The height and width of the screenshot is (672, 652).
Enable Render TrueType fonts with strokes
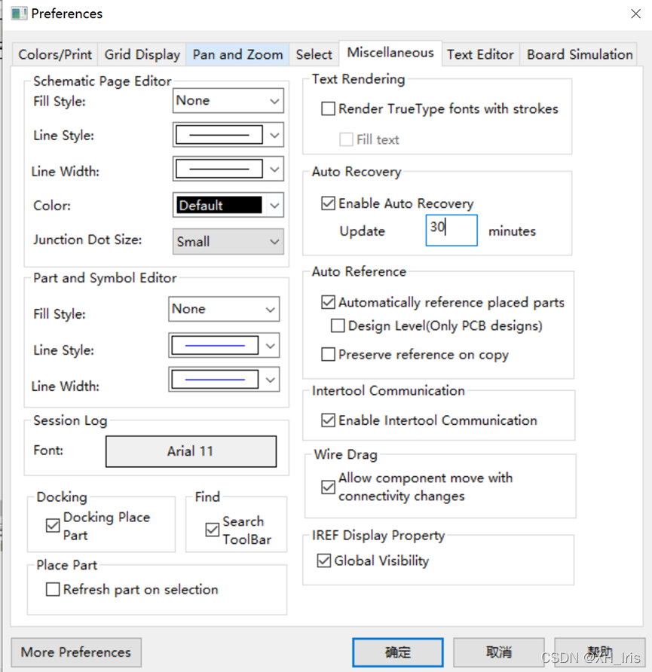[328, 109]
